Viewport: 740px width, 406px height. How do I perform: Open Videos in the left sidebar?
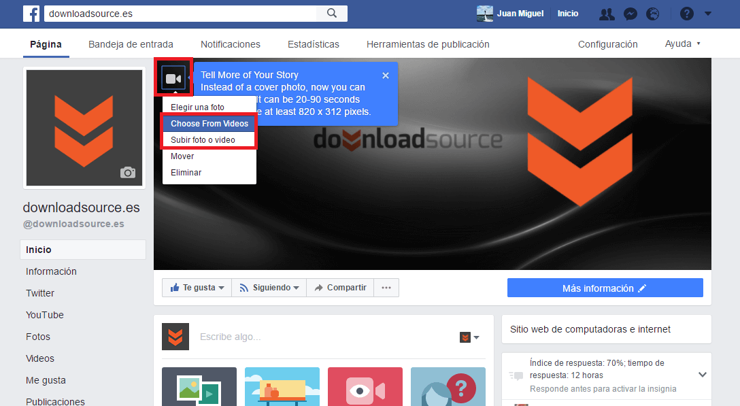pos(40,358)
